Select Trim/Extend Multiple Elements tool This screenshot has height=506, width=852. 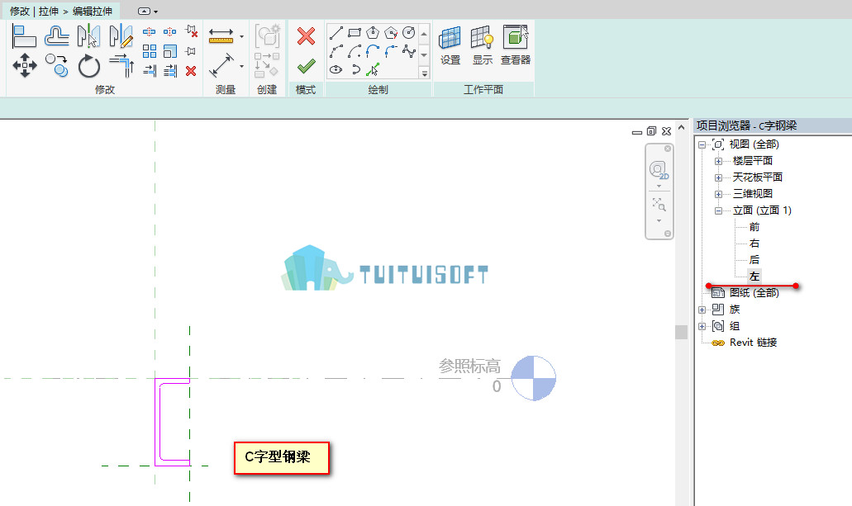tap(169, 71)
